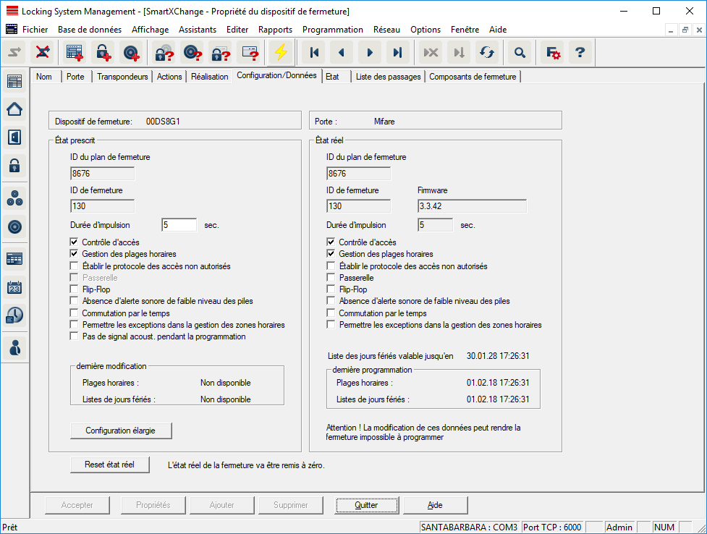707x534 pixels.
Task: Click the magnifying glass search icon
Action: [519, 53]
